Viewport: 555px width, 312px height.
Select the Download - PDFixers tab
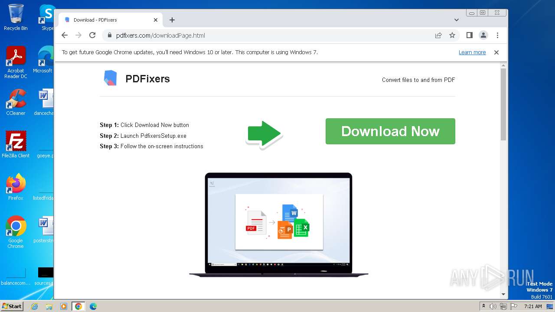(111, 20)
